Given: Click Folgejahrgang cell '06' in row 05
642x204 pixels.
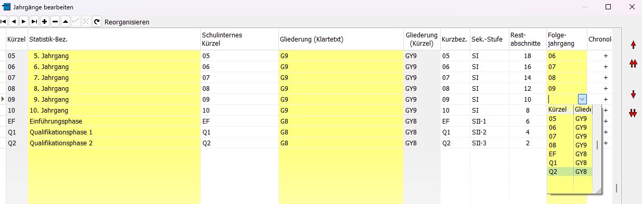Looking at the screenshot, I should (x=567, y=56).
